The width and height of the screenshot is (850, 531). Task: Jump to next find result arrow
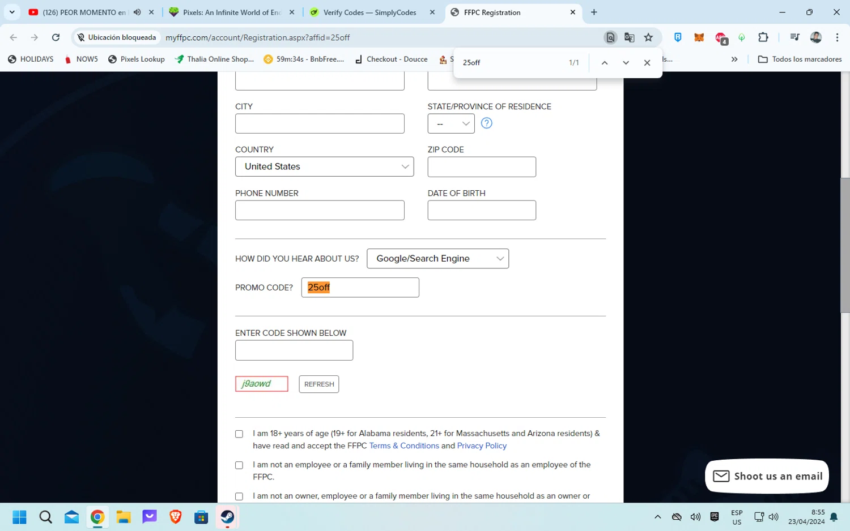tap(626, 63)
